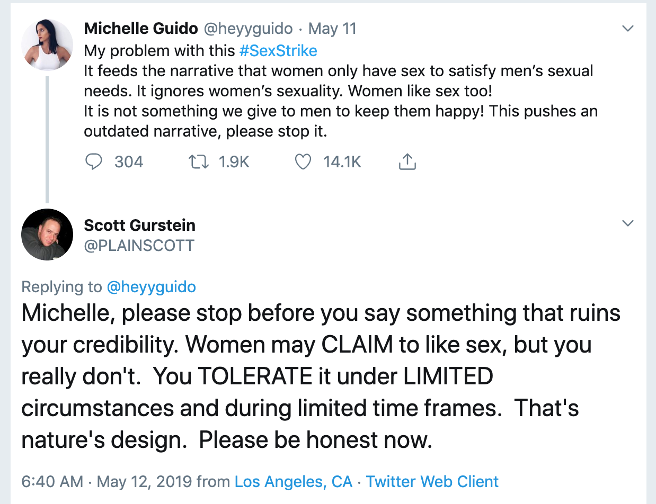
Task: Click the @PLAINSCOTT handle
Action: (139, 246)
